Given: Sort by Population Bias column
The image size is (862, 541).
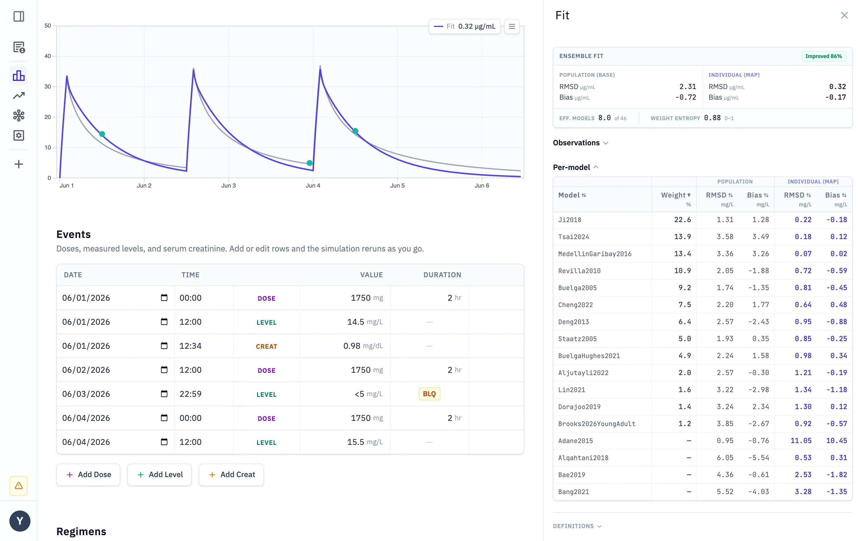Looking at the screenshot, I should [x=757, y=195].
